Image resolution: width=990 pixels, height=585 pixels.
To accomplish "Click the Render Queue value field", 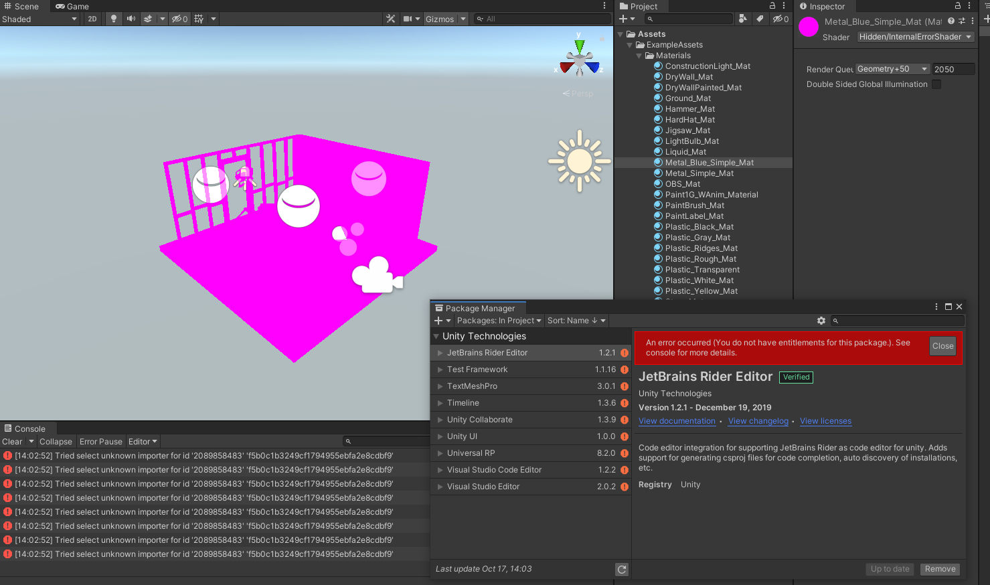I will pyautogui.click(x=954, y=69).
